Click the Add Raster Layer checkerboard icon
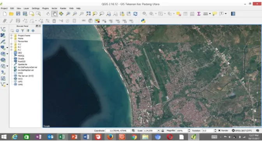The width and height of the screenshot is (262, 141). pyautogui.click(x=3, y=35)
